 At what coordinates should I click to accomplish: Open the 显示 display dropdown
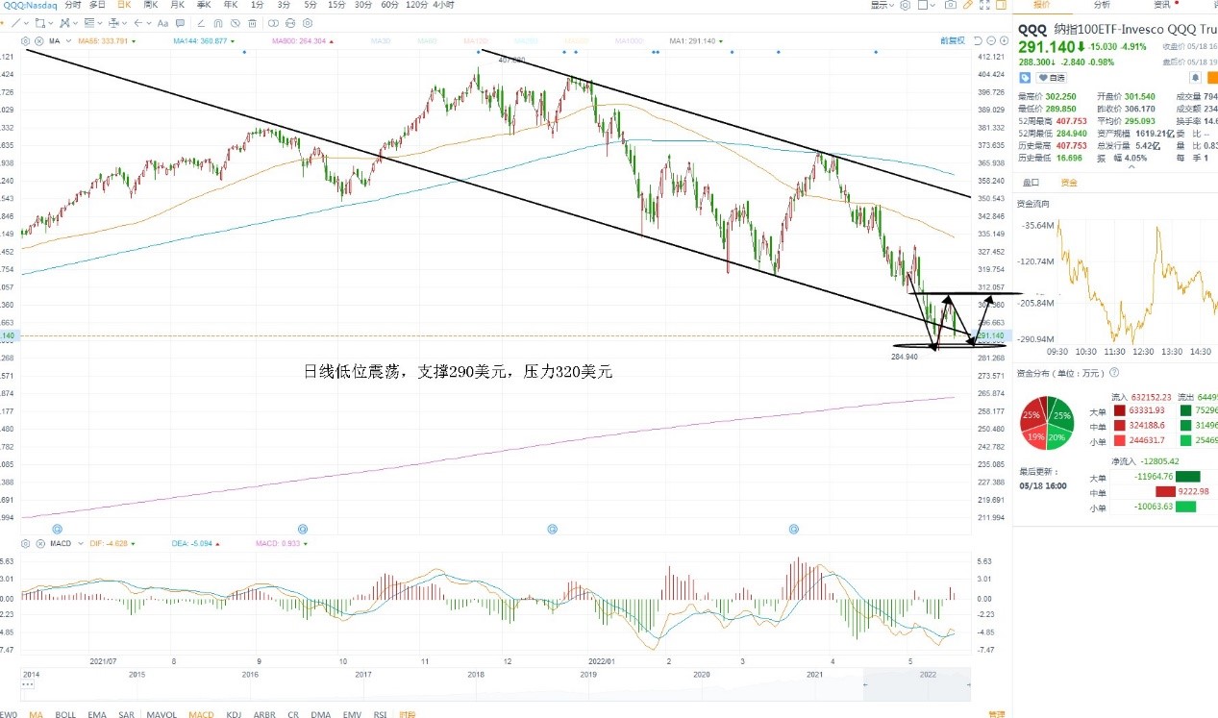(882, 5)
